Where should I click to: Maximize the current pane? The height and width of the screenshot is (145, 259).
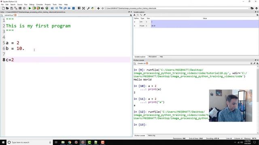(x=79, y=8)
